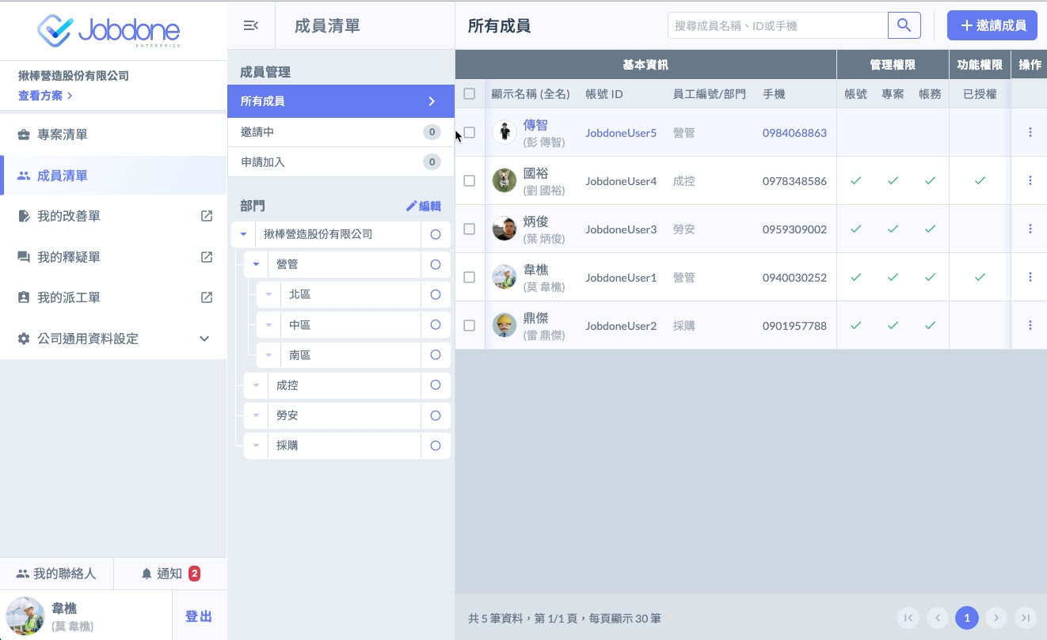
Task: Go to next page arrow in pagination
Action: [996, 618]
